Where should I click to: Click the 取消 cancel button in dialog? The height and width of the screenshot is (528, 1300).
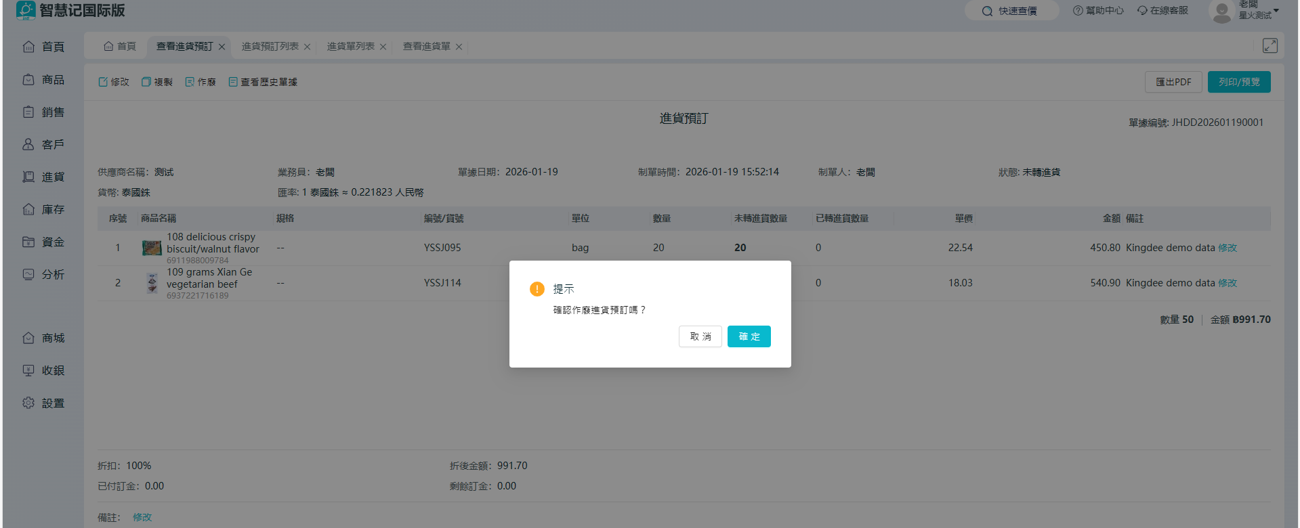700,336
